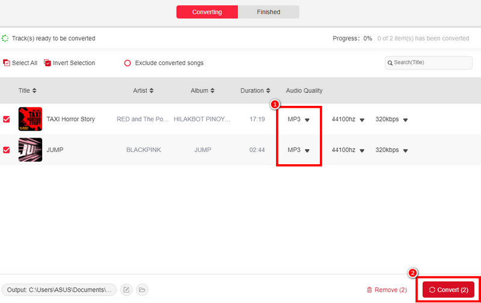Click Track(s) ready to be converted text
Viewport: 481px width, 303px height.
[54, 38]
